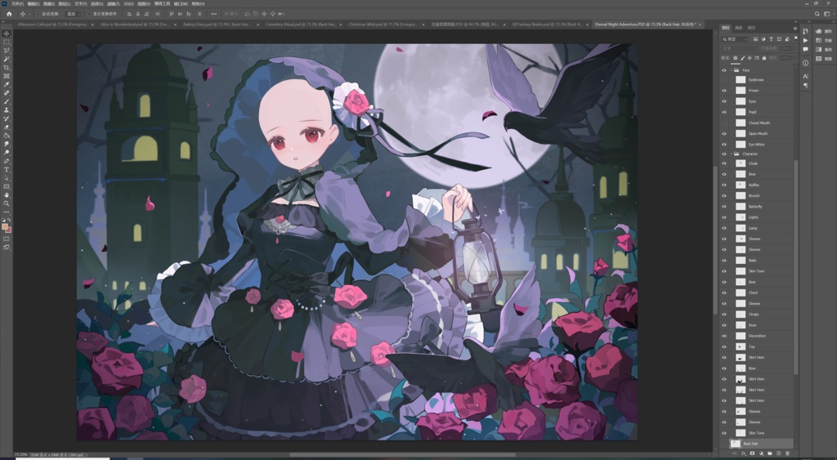
Task: Select the Crop tool
Action: click(7, 68)
